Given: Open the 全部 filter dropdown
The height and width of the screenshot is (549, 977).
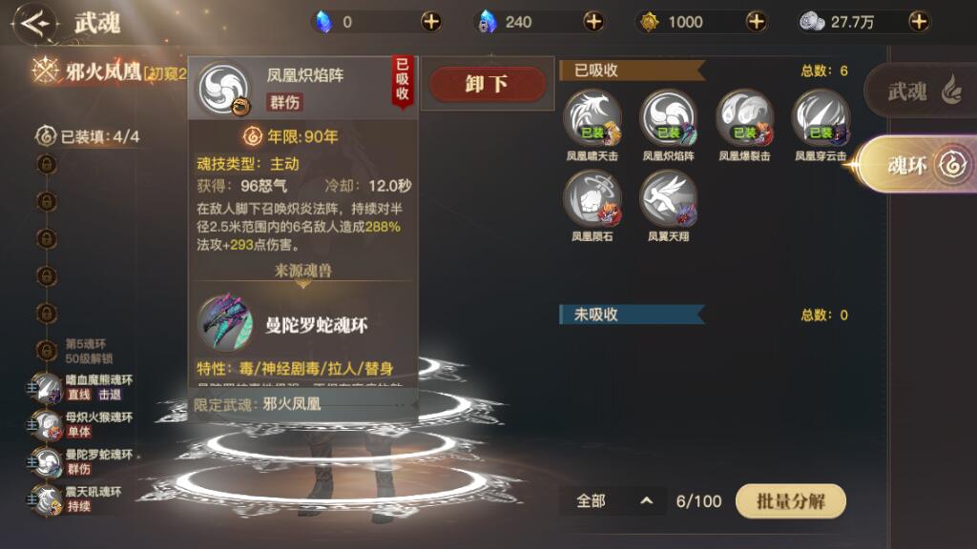Looking at the screenshot, I should [613, 501].
